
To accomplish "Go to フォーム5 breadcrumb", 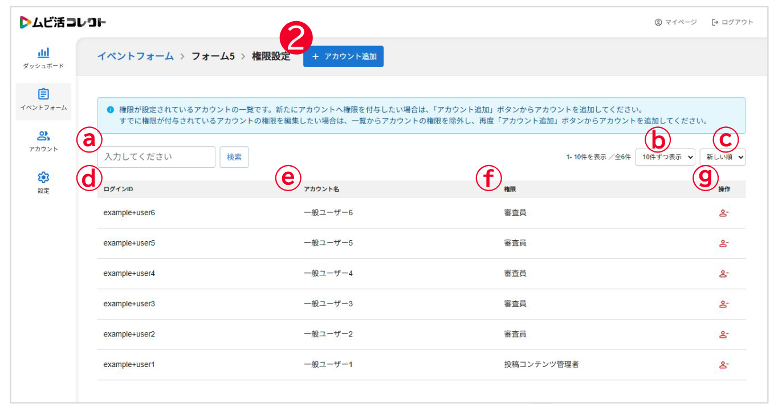I will pyautogui.click(x=213, y=56).
